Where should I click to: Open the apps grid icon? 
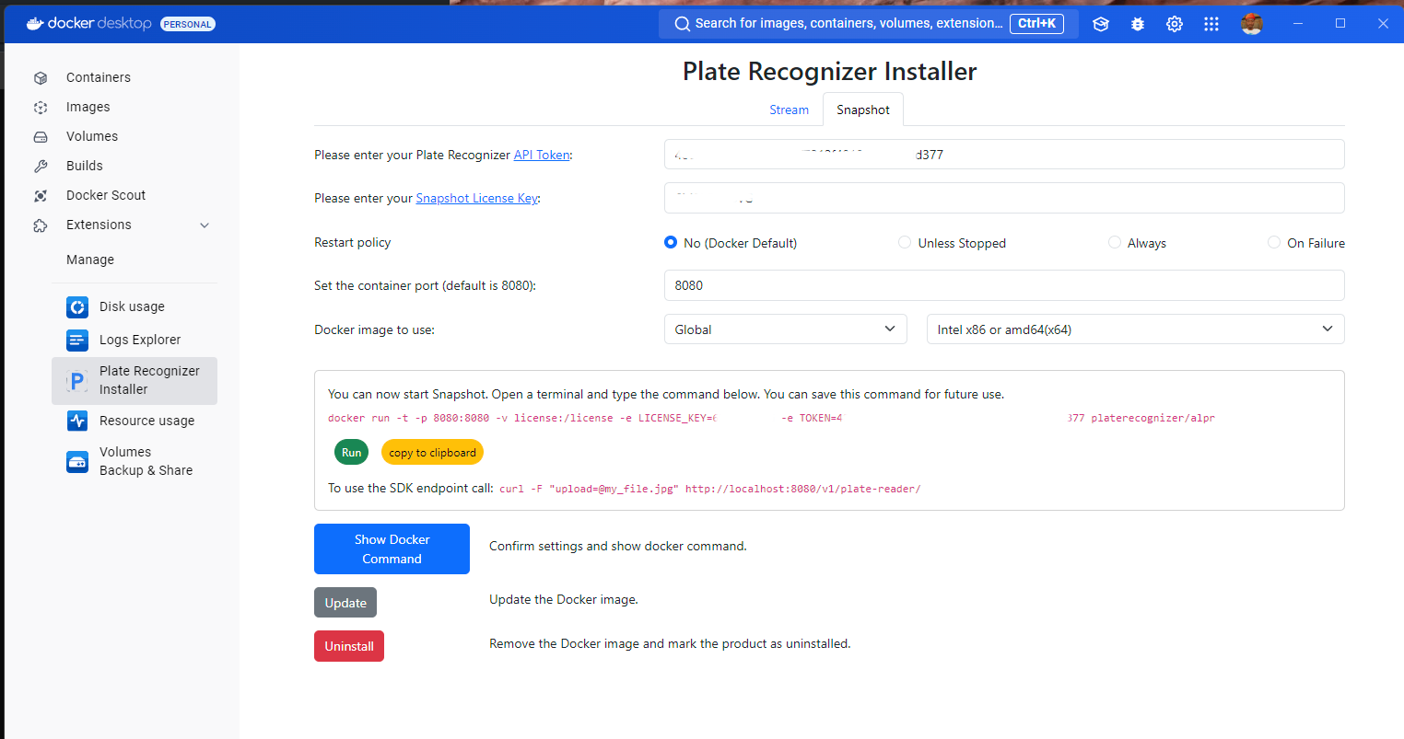coord(1211,24)
